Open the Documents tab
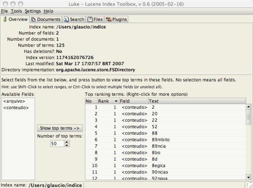 (46, 19)
